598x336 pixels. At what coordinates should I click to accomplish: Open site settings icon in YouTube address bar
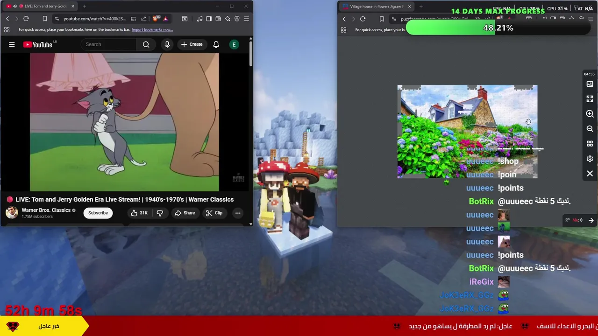(x=57, y=19)
